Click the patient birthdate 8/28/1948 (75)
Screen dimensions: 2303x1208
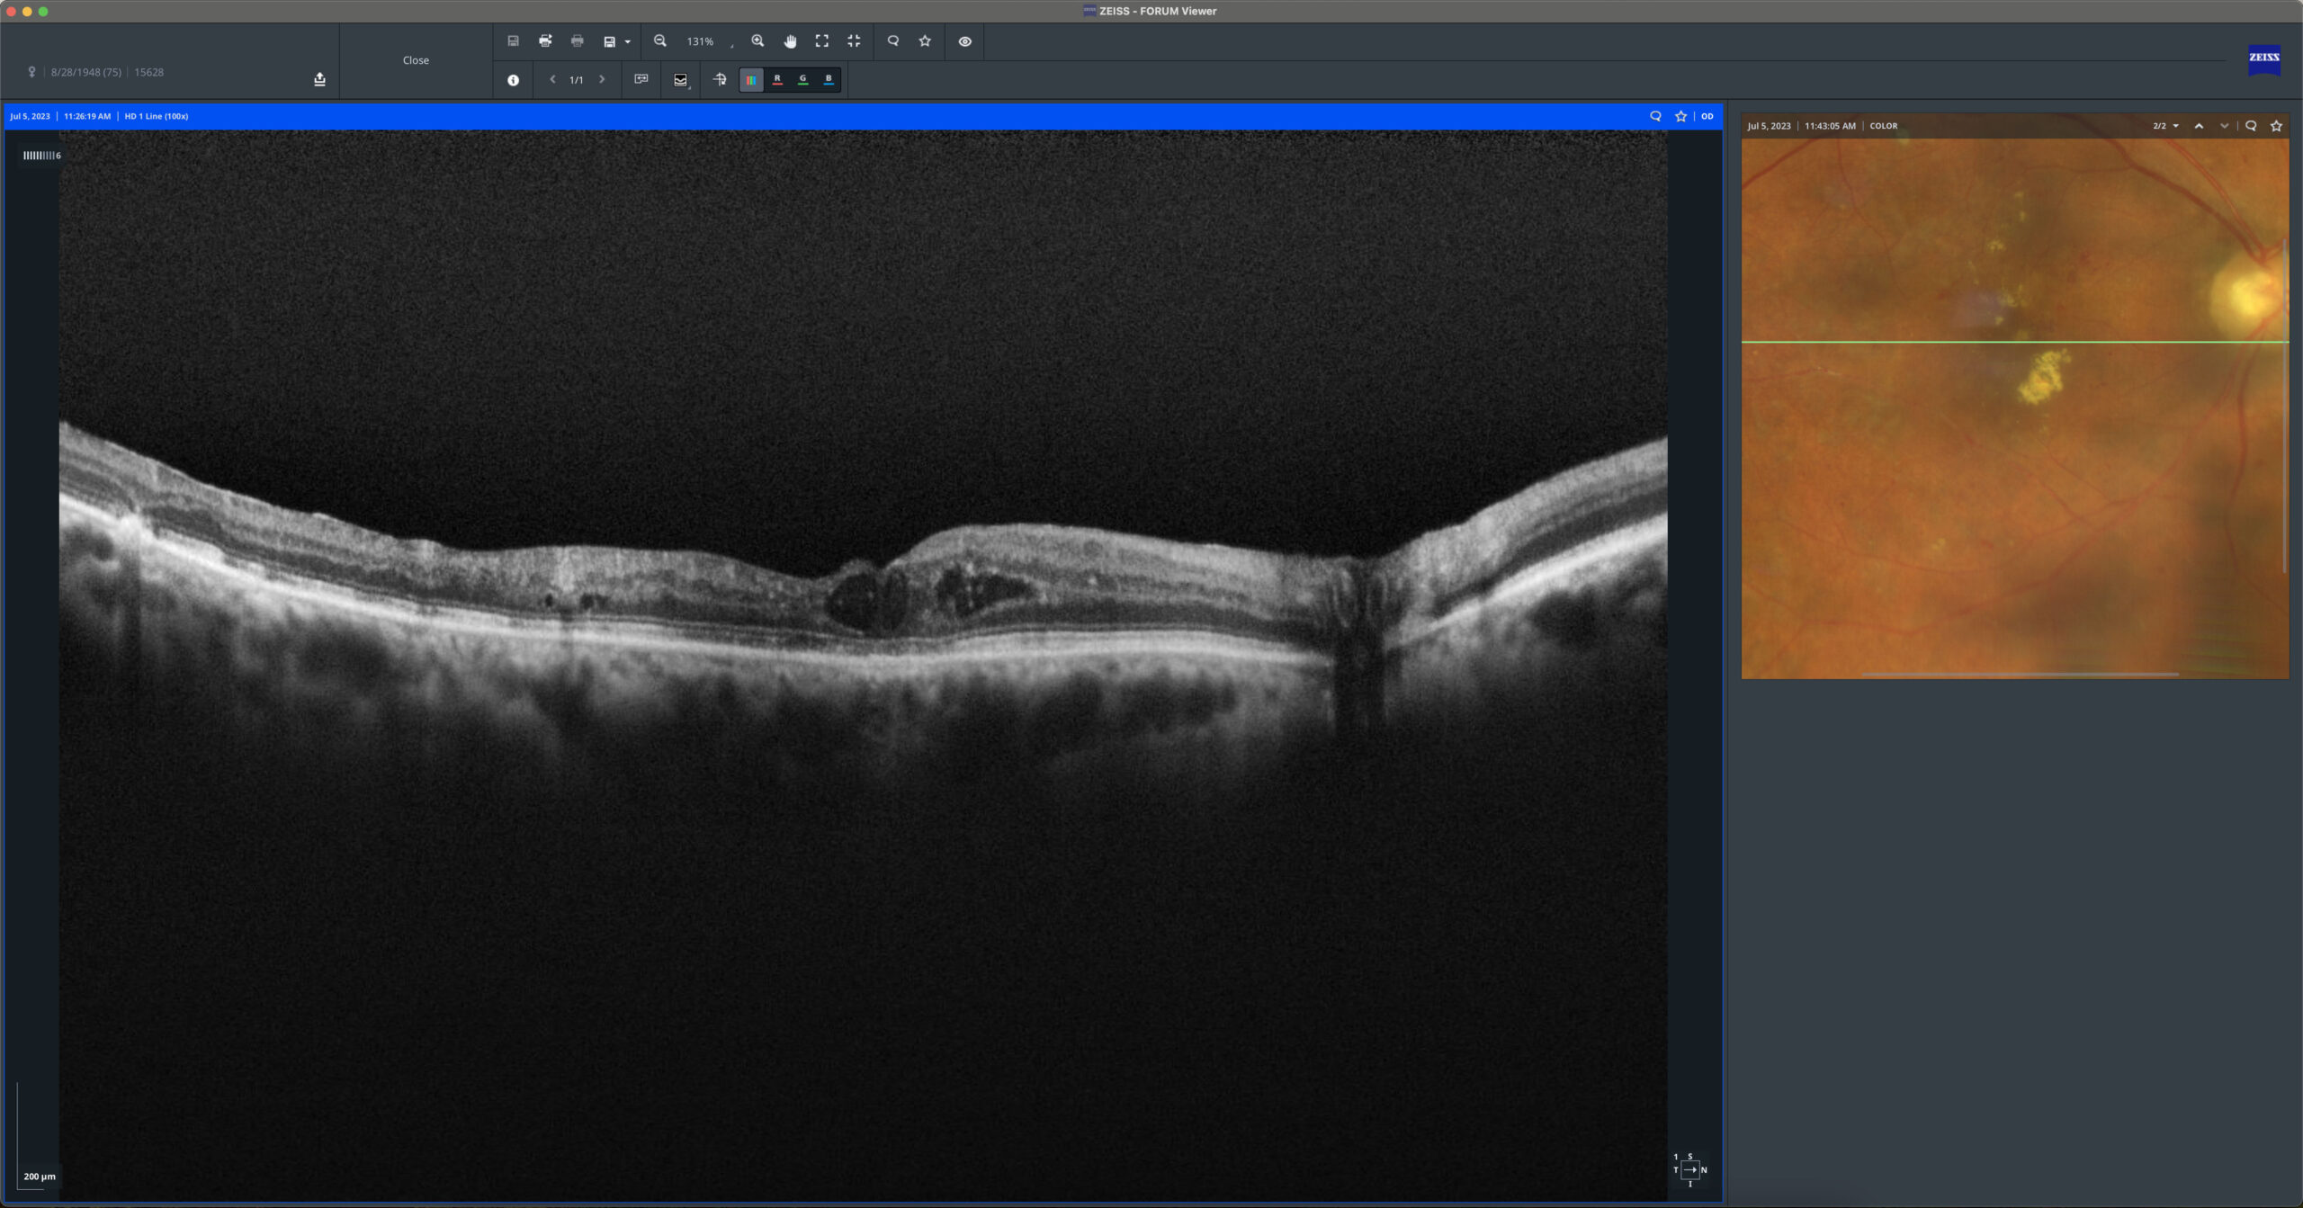click(x=86, y=72)
